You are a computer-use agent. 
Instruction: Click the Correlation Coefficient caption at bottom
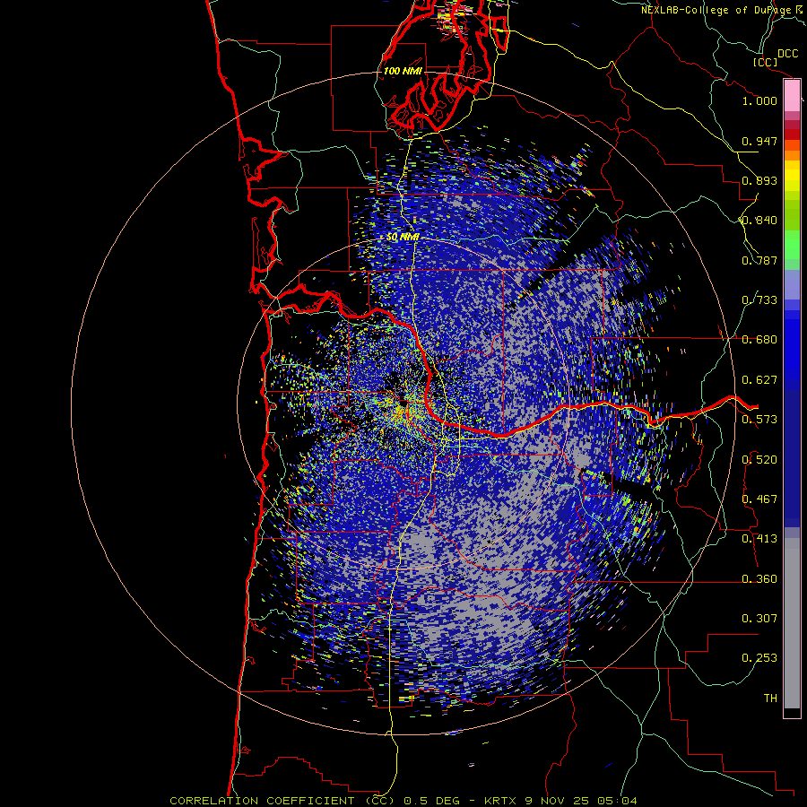(403, 801)
